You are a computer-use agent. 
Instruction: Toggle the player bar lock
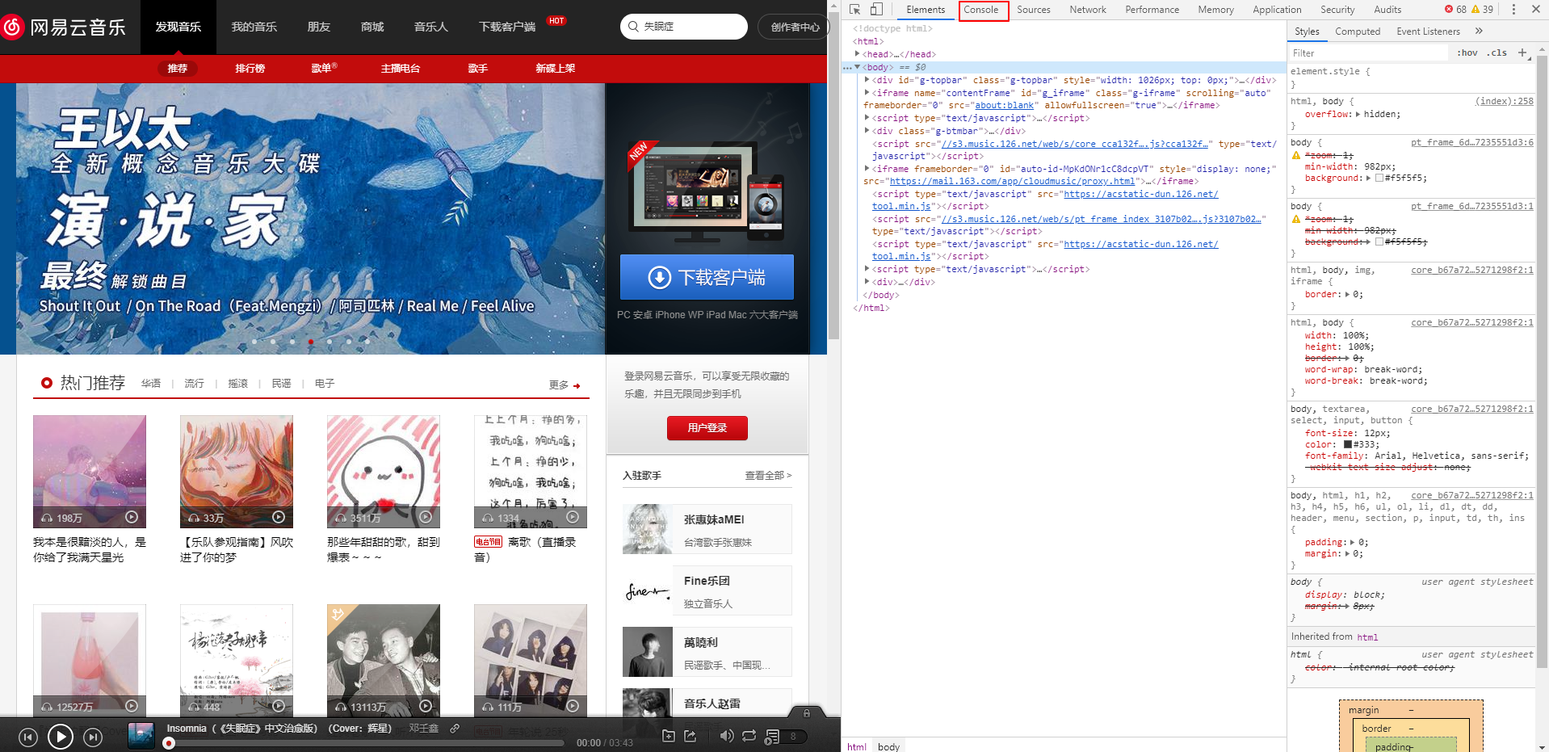tap(806, 713)
